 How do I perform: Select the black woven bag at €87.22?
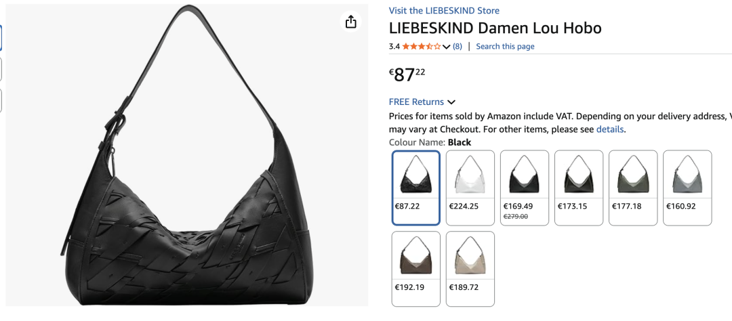416,188
